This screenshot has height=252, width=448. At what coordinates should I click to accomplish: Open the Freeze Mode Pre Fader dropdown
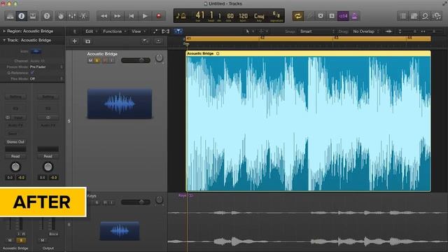pyautogui.click(x=46, y=67)
